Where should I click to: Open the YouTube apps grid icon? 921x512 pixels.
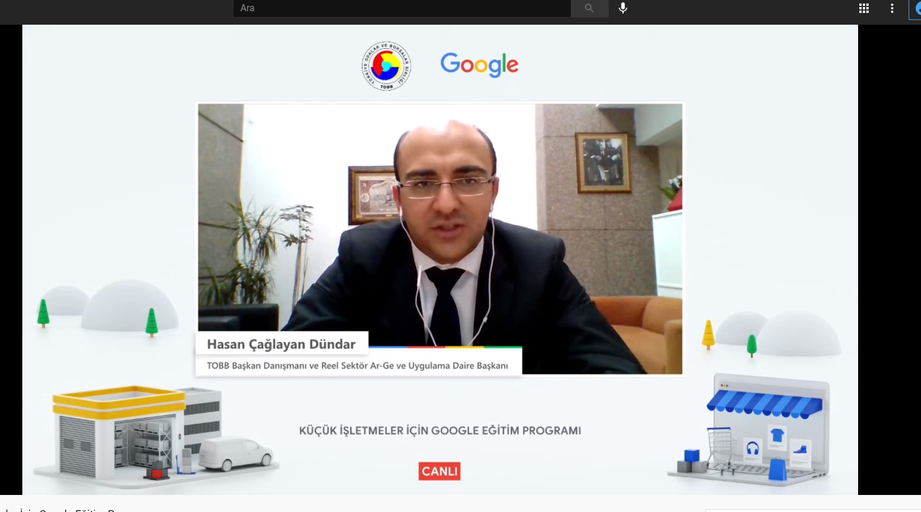864,8
